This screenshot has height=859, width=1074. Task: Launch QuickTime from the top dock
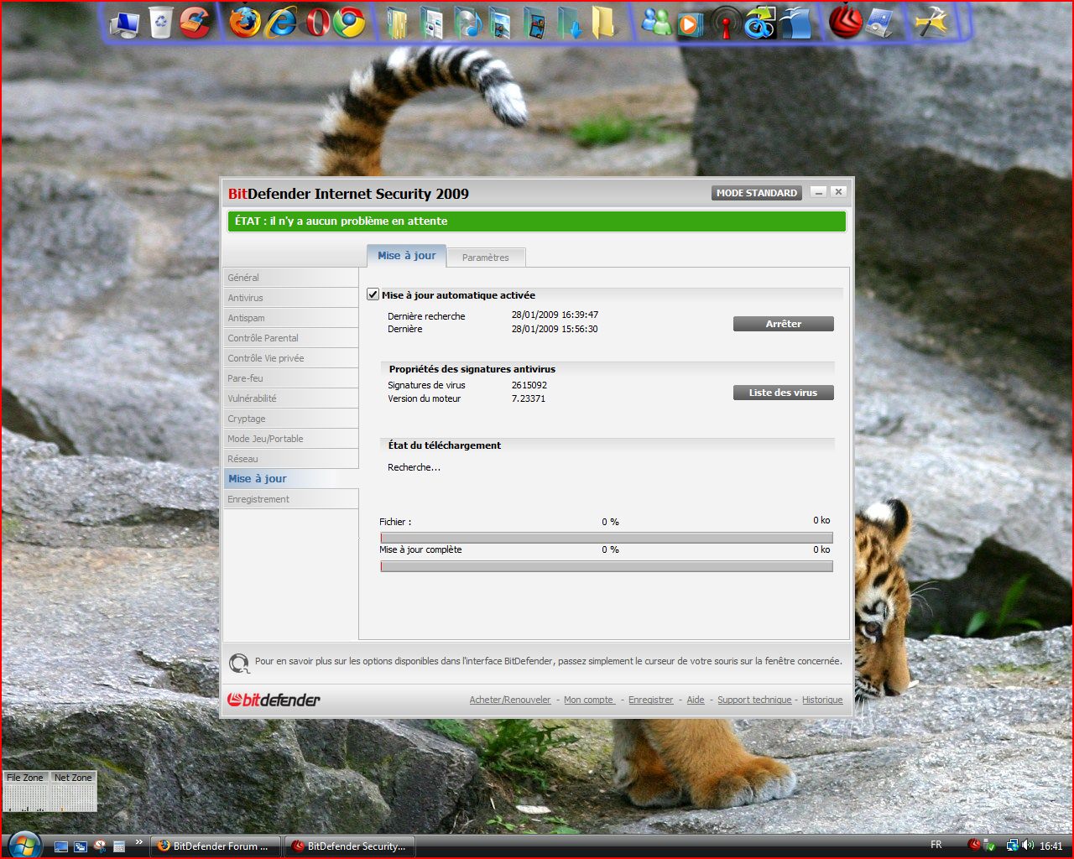[x=759, y=23]
